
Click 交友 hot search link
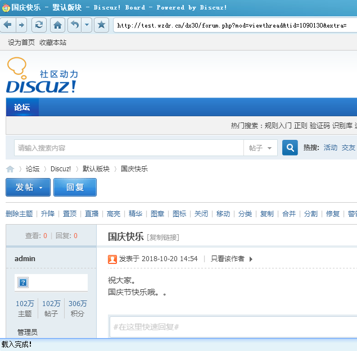pos(349,148)
